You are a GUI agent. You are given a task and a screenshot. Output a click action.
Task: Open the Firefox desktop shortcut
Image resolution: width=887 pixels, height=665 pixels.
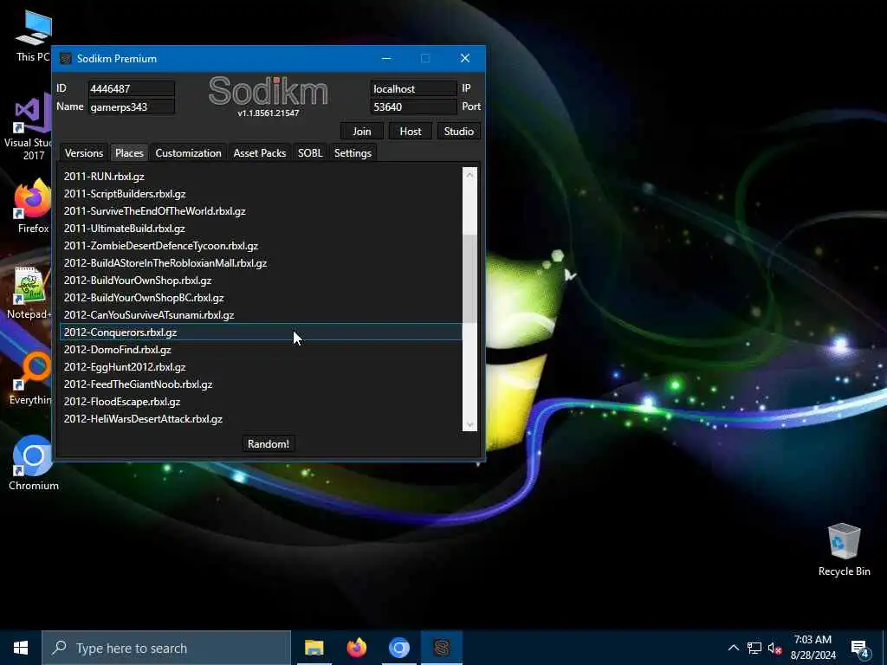pos(32,206)
